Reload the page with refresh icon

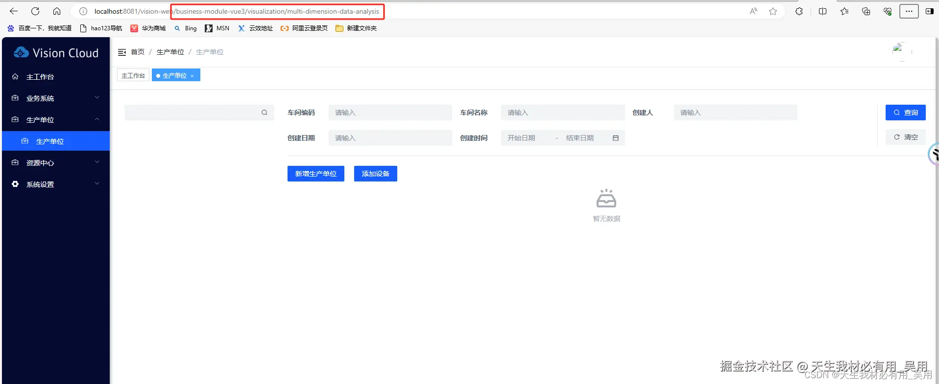click(x=35, y=11)
